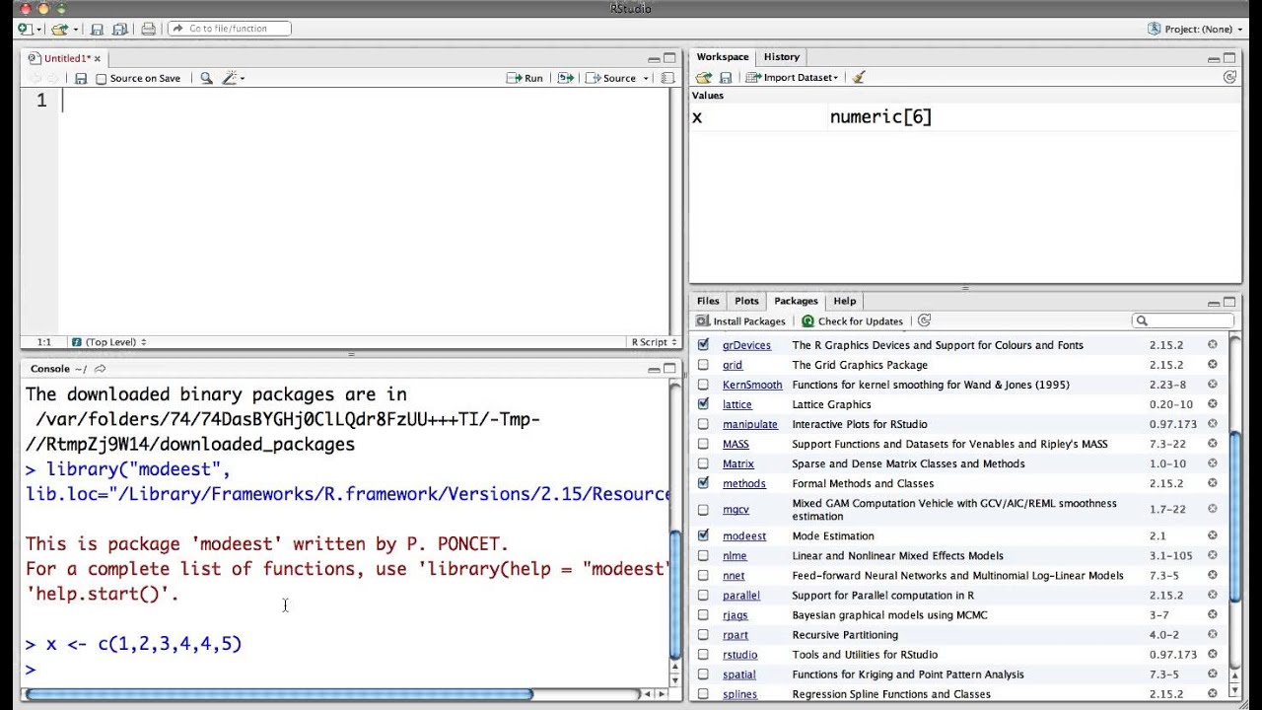Open the New File dropdown arrow
The height and width of the screenshot is (710, 1262).
38,30
